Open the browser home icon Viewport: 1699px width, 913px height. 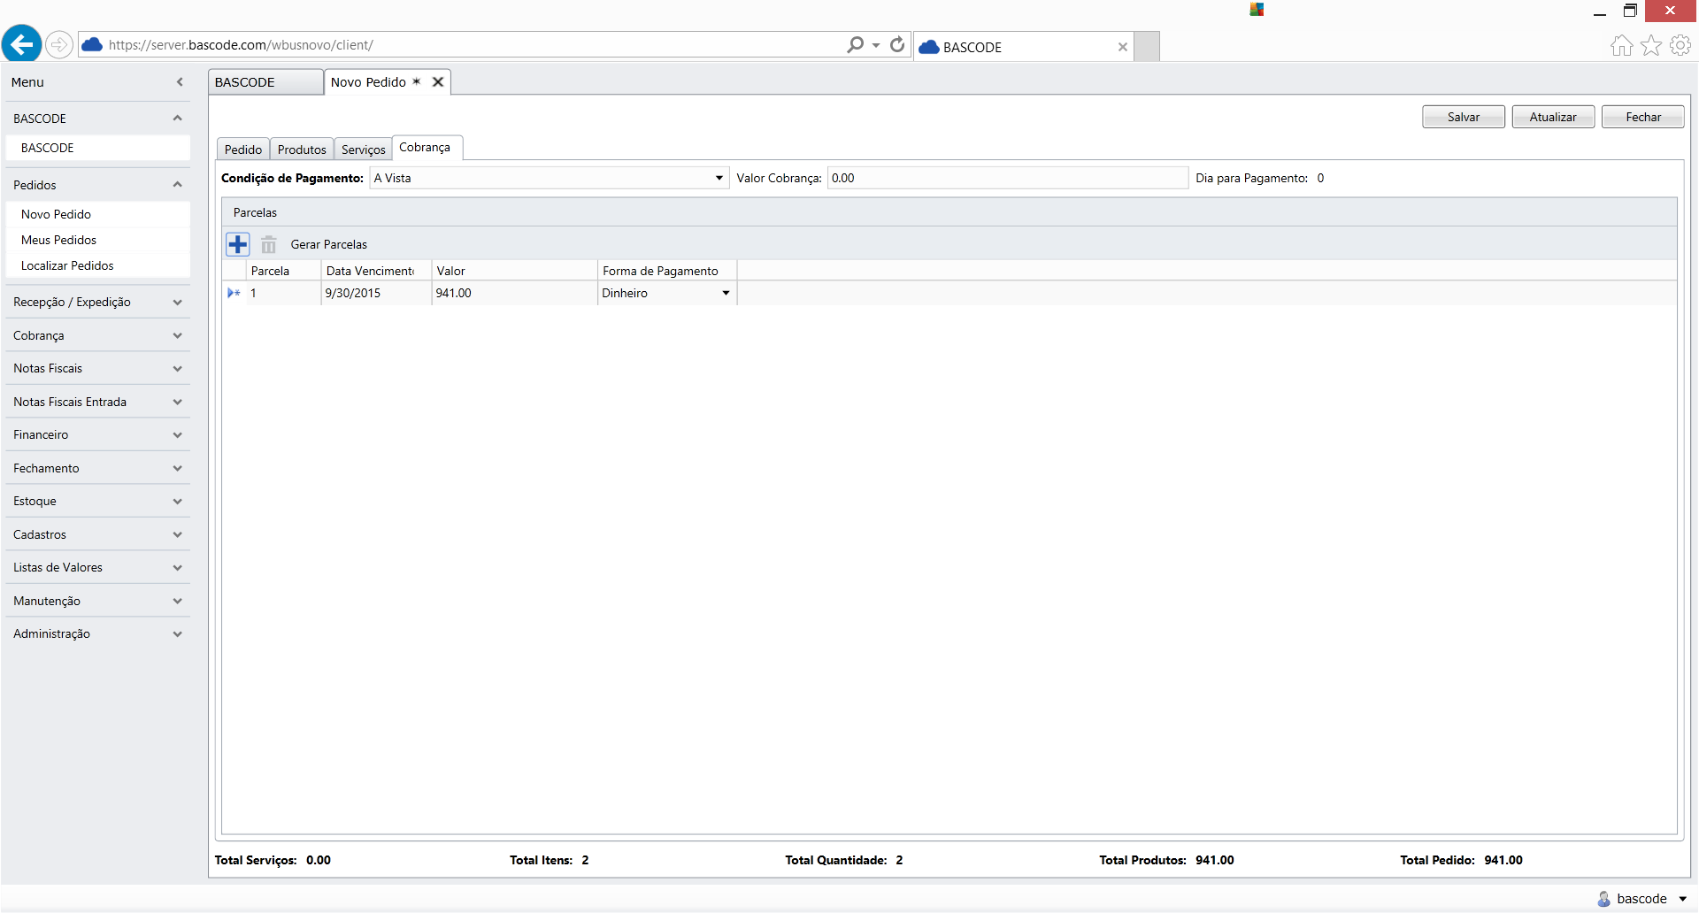[x=1621, y=46]
